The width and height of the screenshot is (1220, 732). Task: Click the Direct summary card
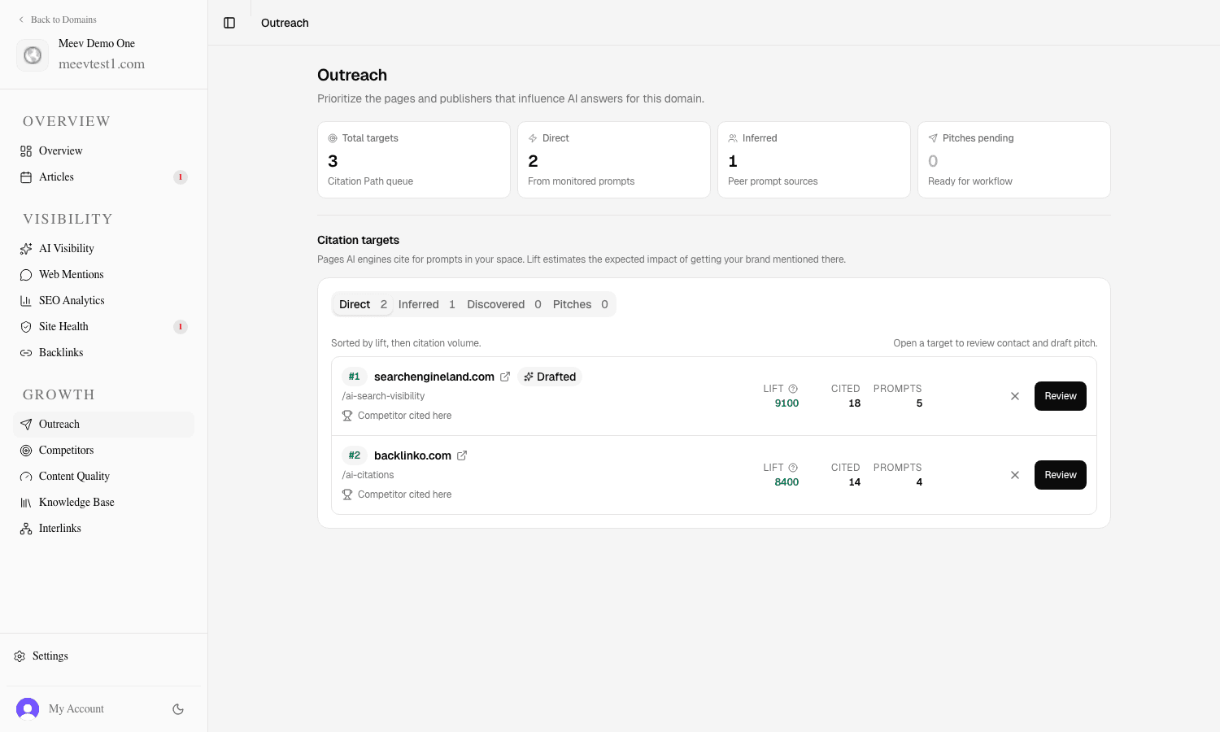click(x=614, y=159)
